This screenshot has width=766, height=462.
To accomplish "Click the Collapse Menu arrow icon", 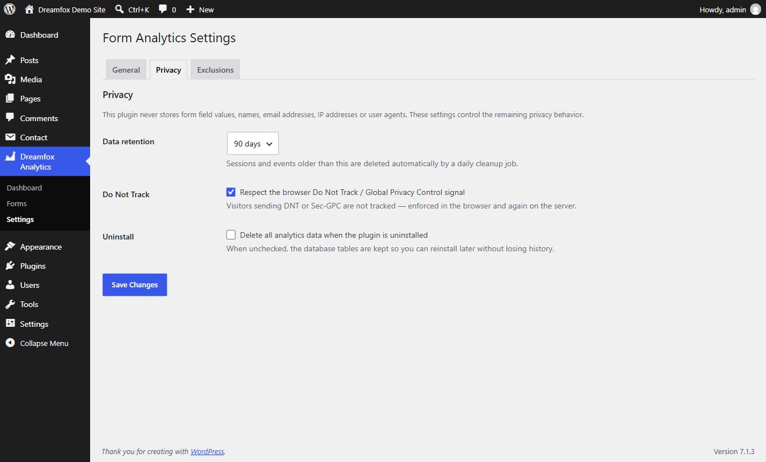I will pyautogui.click(x=10, y=343).
